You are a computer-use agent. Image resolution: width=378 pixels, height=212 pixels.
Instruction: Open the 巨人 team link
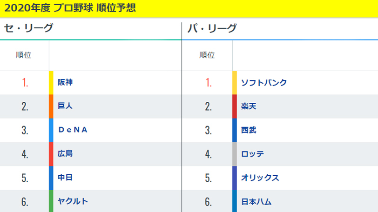[x=65, y=106]
